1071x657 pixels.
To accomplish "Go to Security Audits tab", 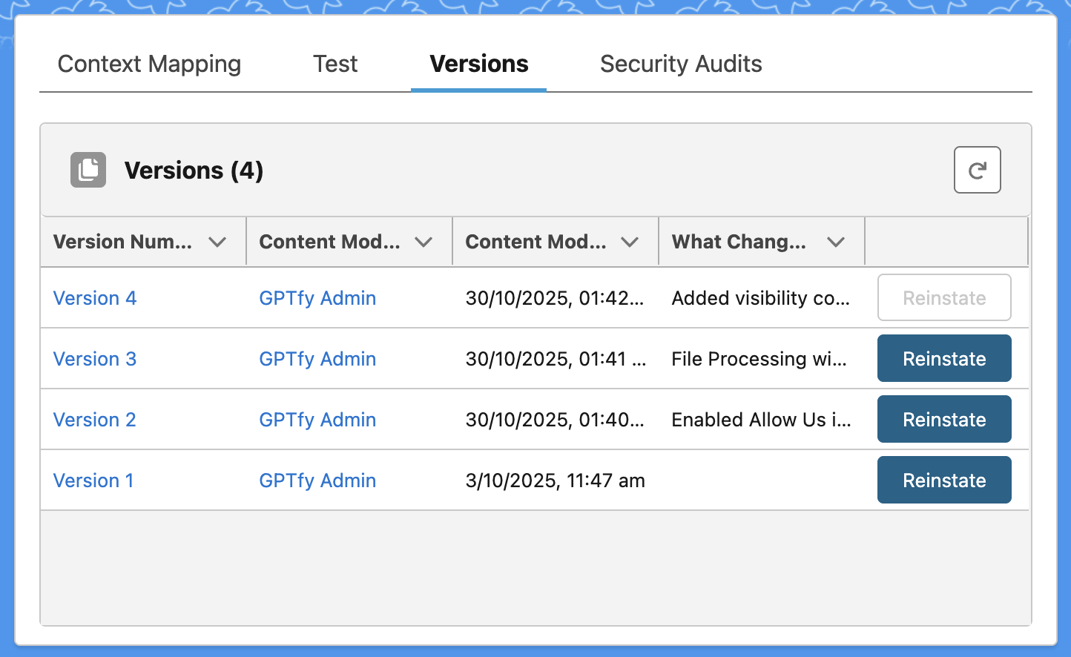I will (681, 64).
